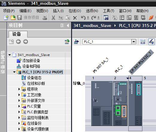Open the 编辑(E) menu
This screenshot has width=156, height=132.
[x=25, y=11]
